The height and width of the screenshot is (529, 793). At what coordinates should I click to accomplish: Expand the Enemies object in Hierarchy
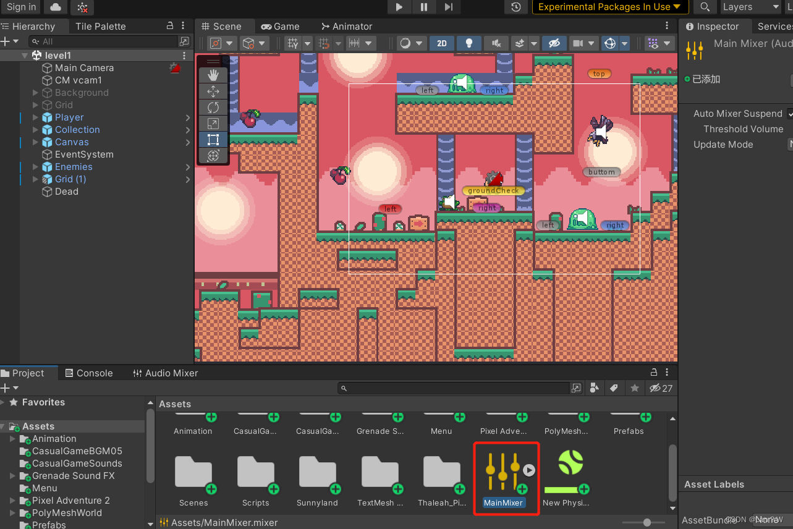(35, 167)
